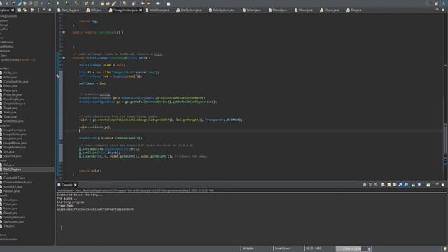Screen dimensions: 448x252
Task: Select Player.java in the Explorer tree
Action: [x=10, y=90]
